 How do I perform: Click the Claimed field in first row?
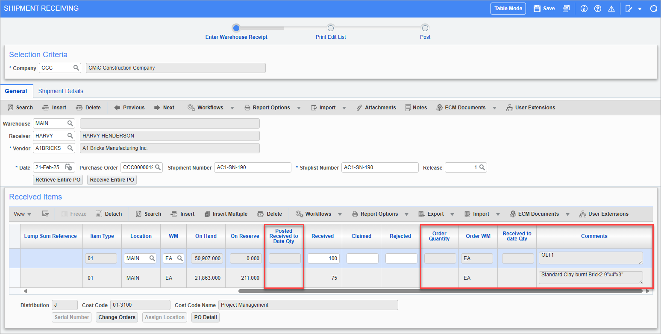click(362, 258)
